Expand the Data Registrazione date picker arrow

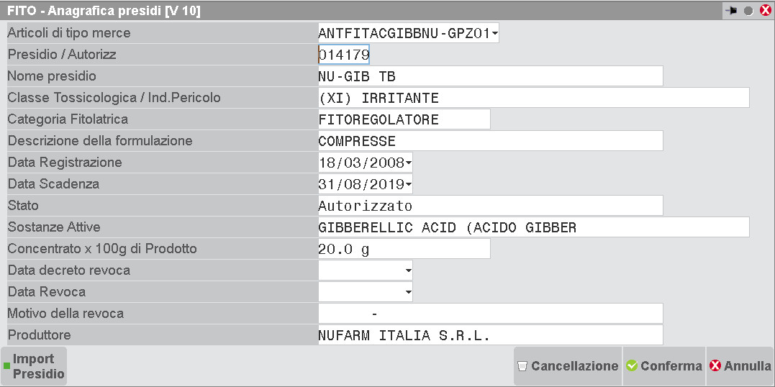pyautogui.click(x=408, y=163)
